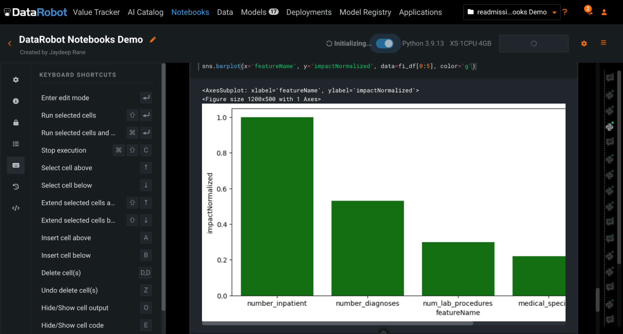Open the table of contents panel
The image size is (623, 334).
16,144
